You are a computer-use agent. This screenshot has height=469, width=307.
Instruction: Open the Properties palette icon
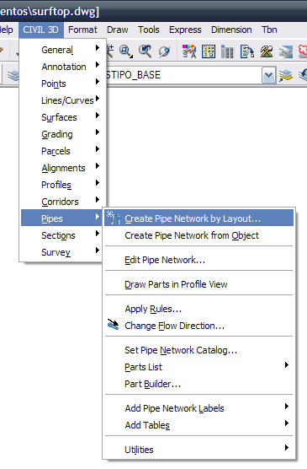tap(209, 51)
